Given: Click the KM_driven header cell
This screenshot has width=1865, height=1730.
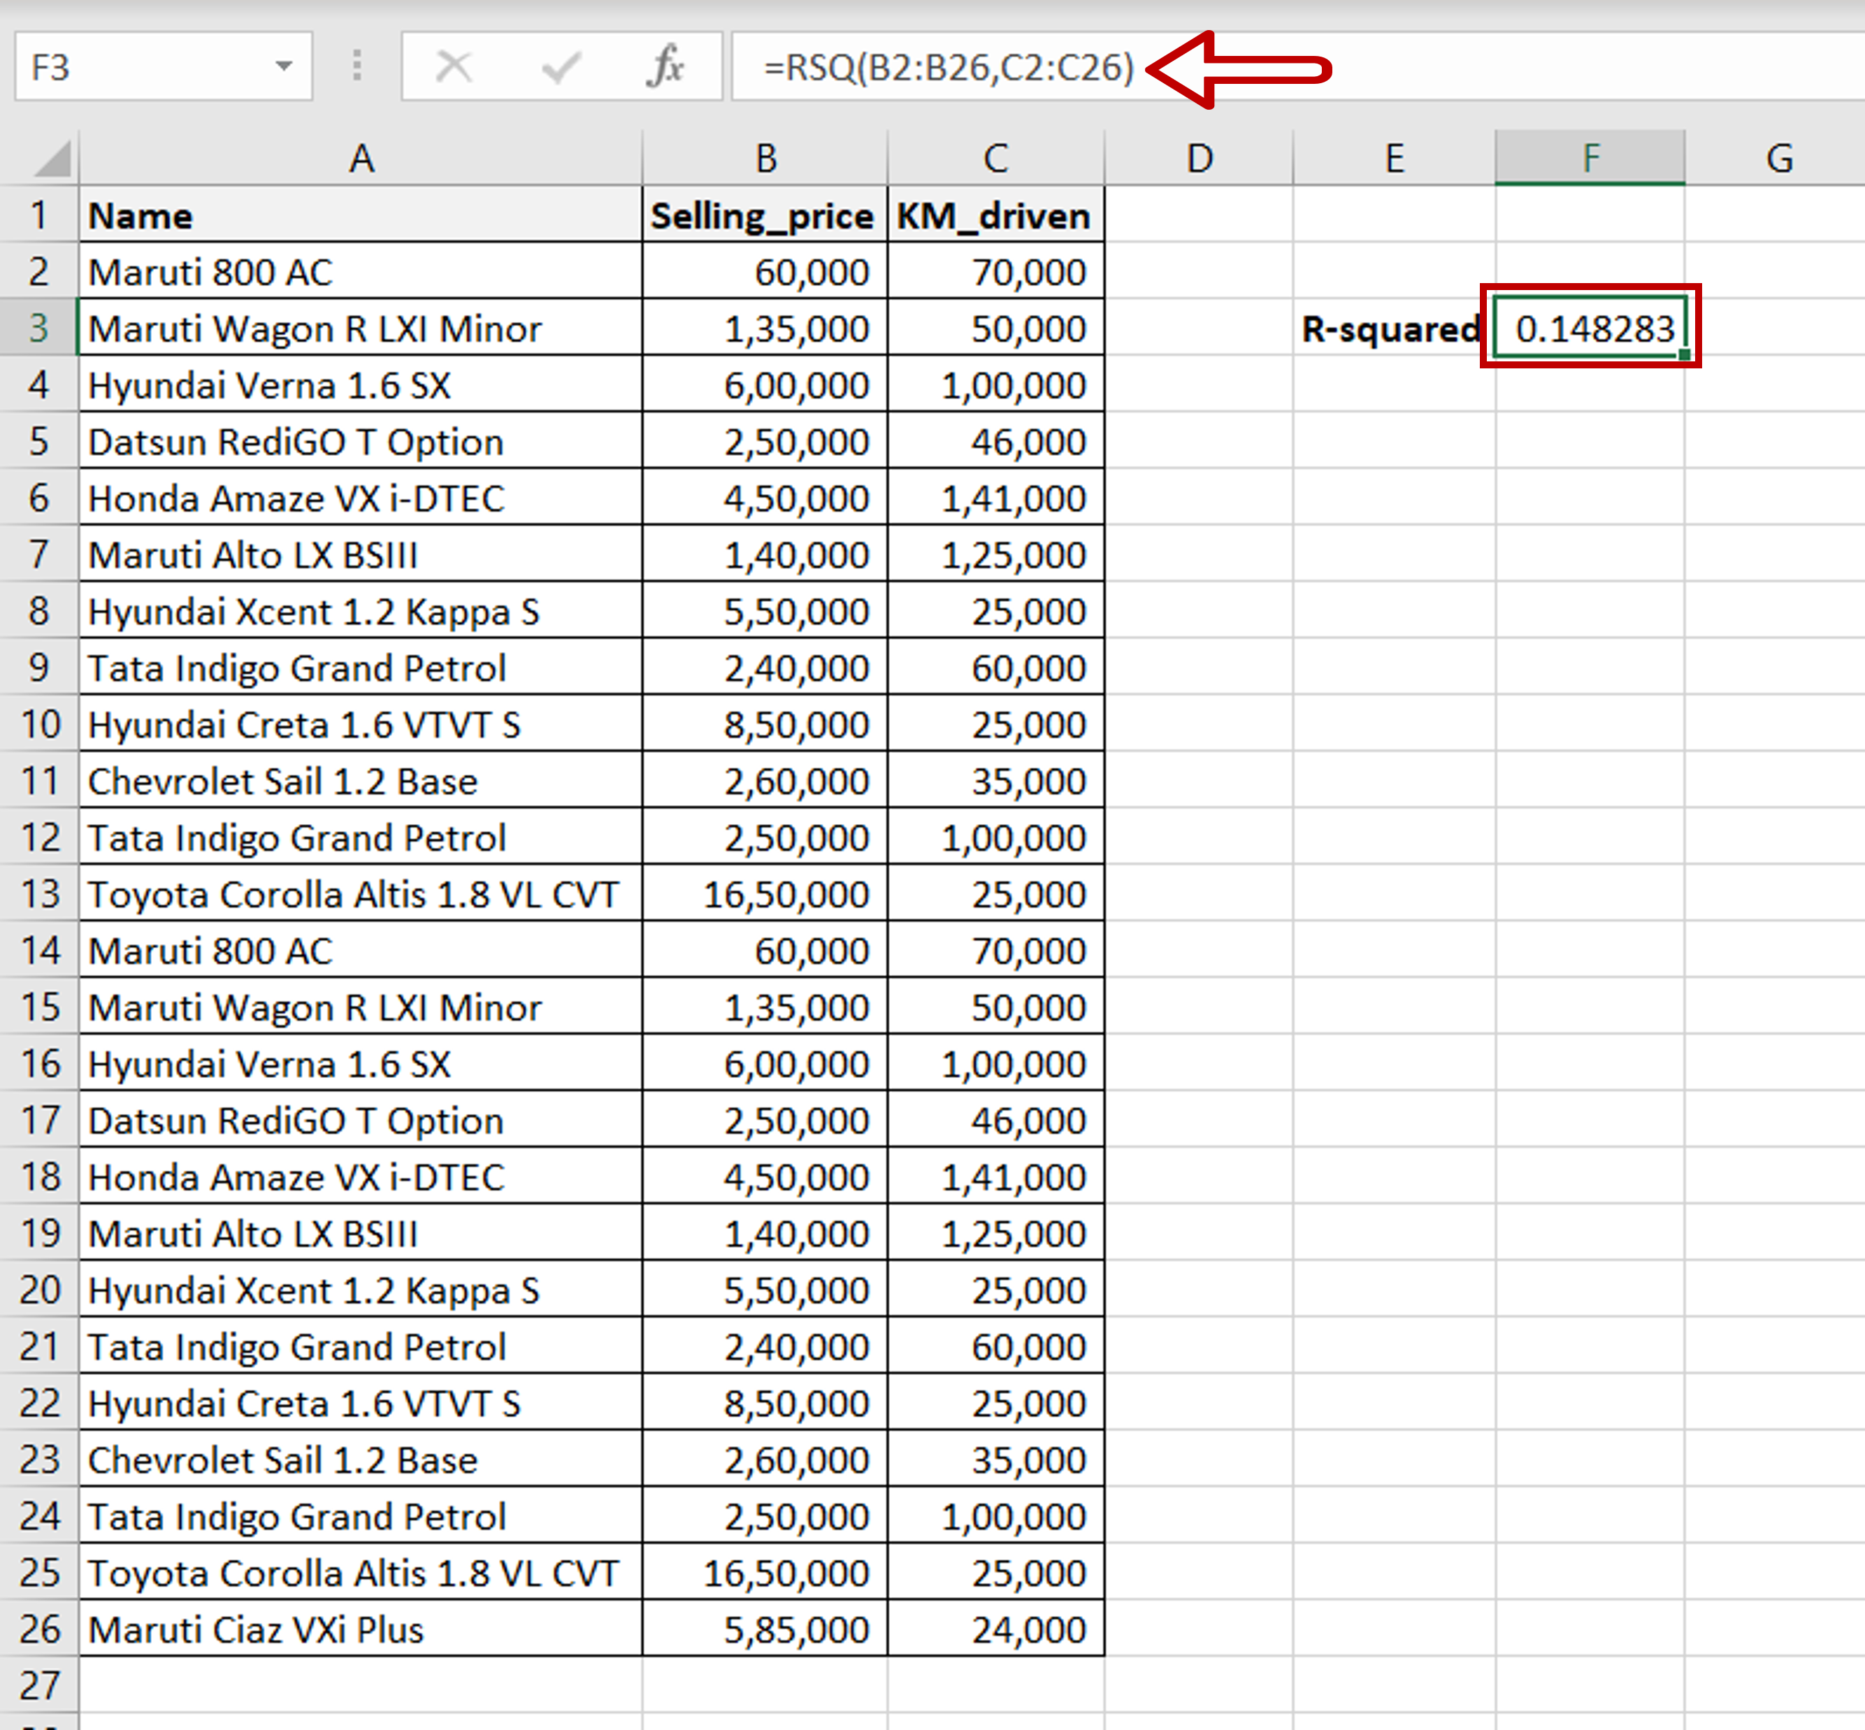Looking at the screenshot, I should point(993,215).
